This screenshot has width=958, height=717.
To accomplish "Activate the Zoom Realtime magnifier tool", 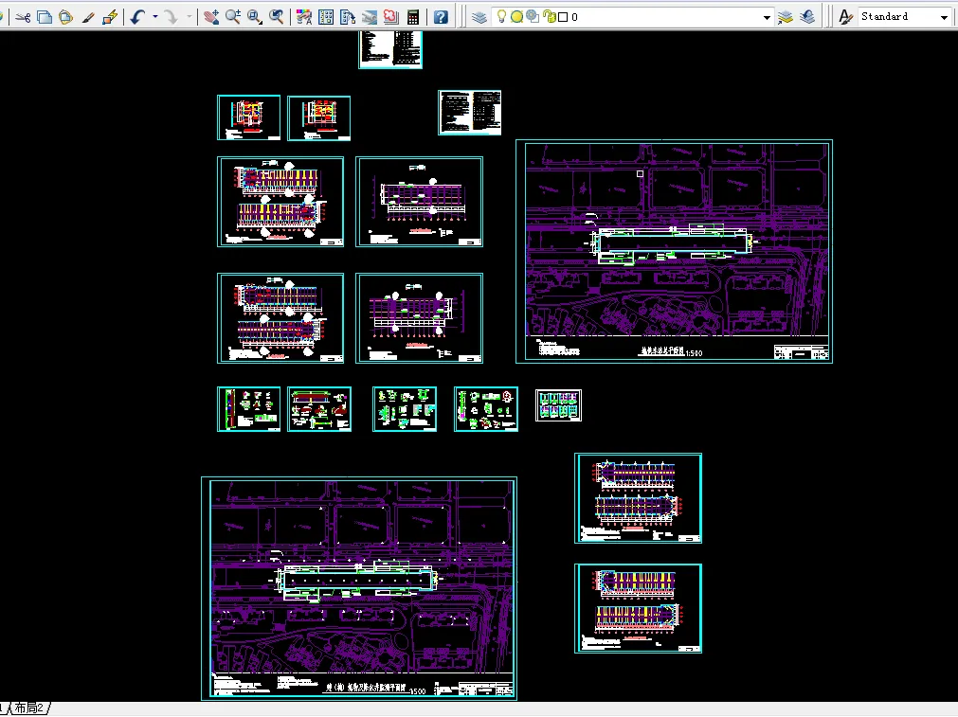I will [x=233, y=17].
